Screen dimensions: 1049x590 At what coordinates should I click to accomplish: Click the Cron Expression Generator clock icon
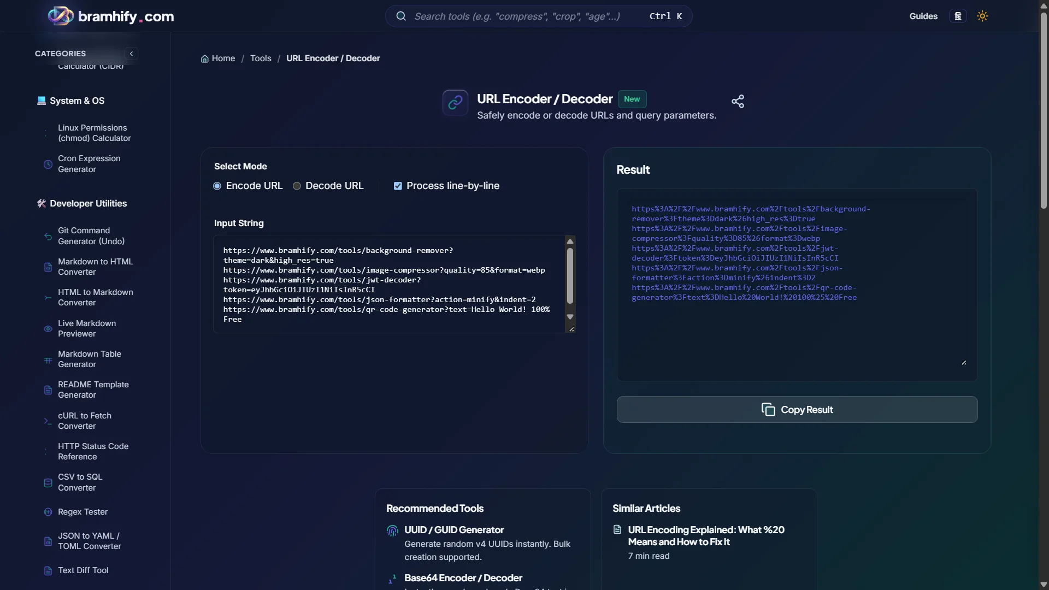point(48,164)
